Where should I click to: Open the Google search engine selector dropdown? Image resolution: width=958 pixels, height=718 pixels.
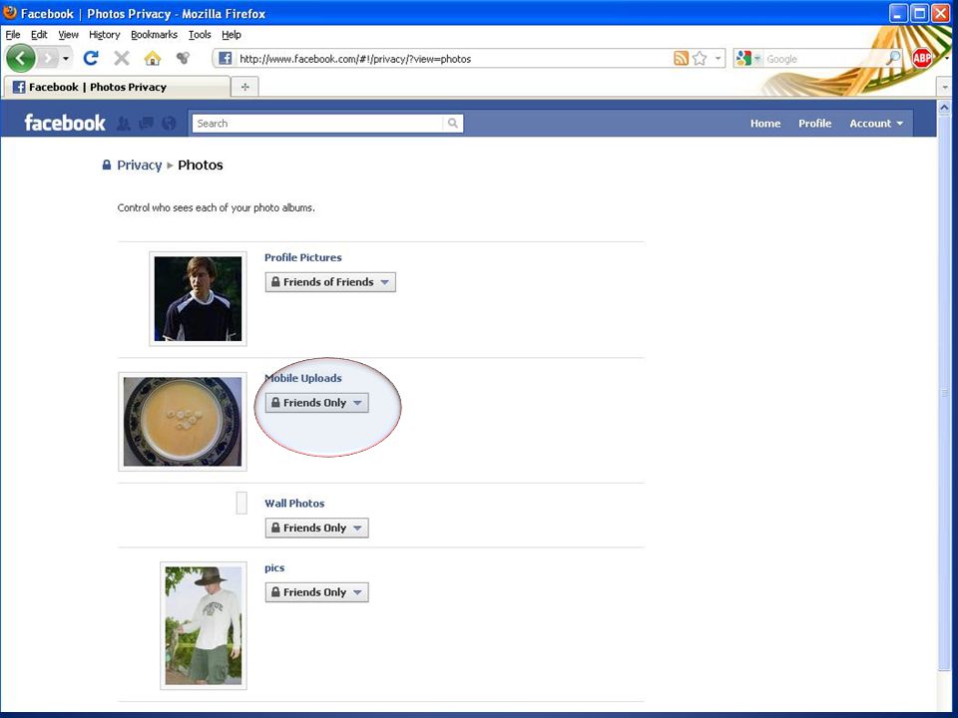coord(757,59)
